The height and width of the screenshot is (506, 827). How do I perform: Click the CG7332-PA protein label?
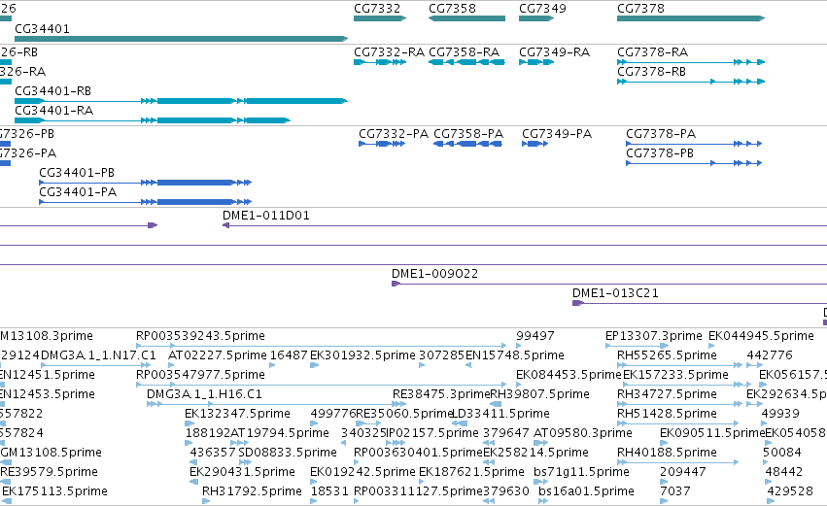(394, 134)
